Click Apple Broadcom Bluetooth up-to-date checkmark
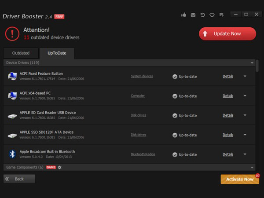 click(x=175, y=155)
